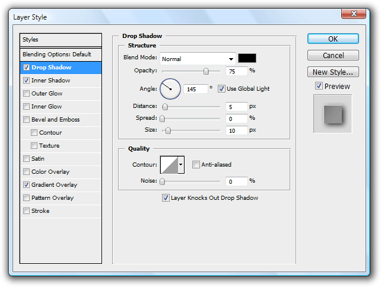The width and height of the screenshot is (381, 287).
Task: Click the OK button
Action: pos(332,39)
